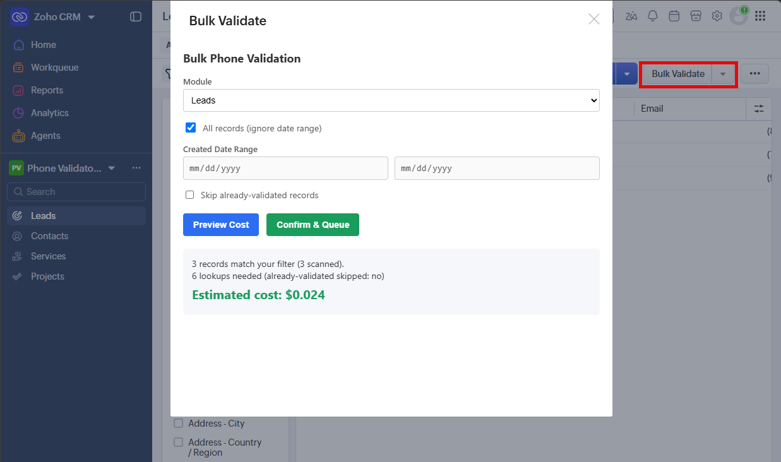Open the apps grid launcher

760,16
